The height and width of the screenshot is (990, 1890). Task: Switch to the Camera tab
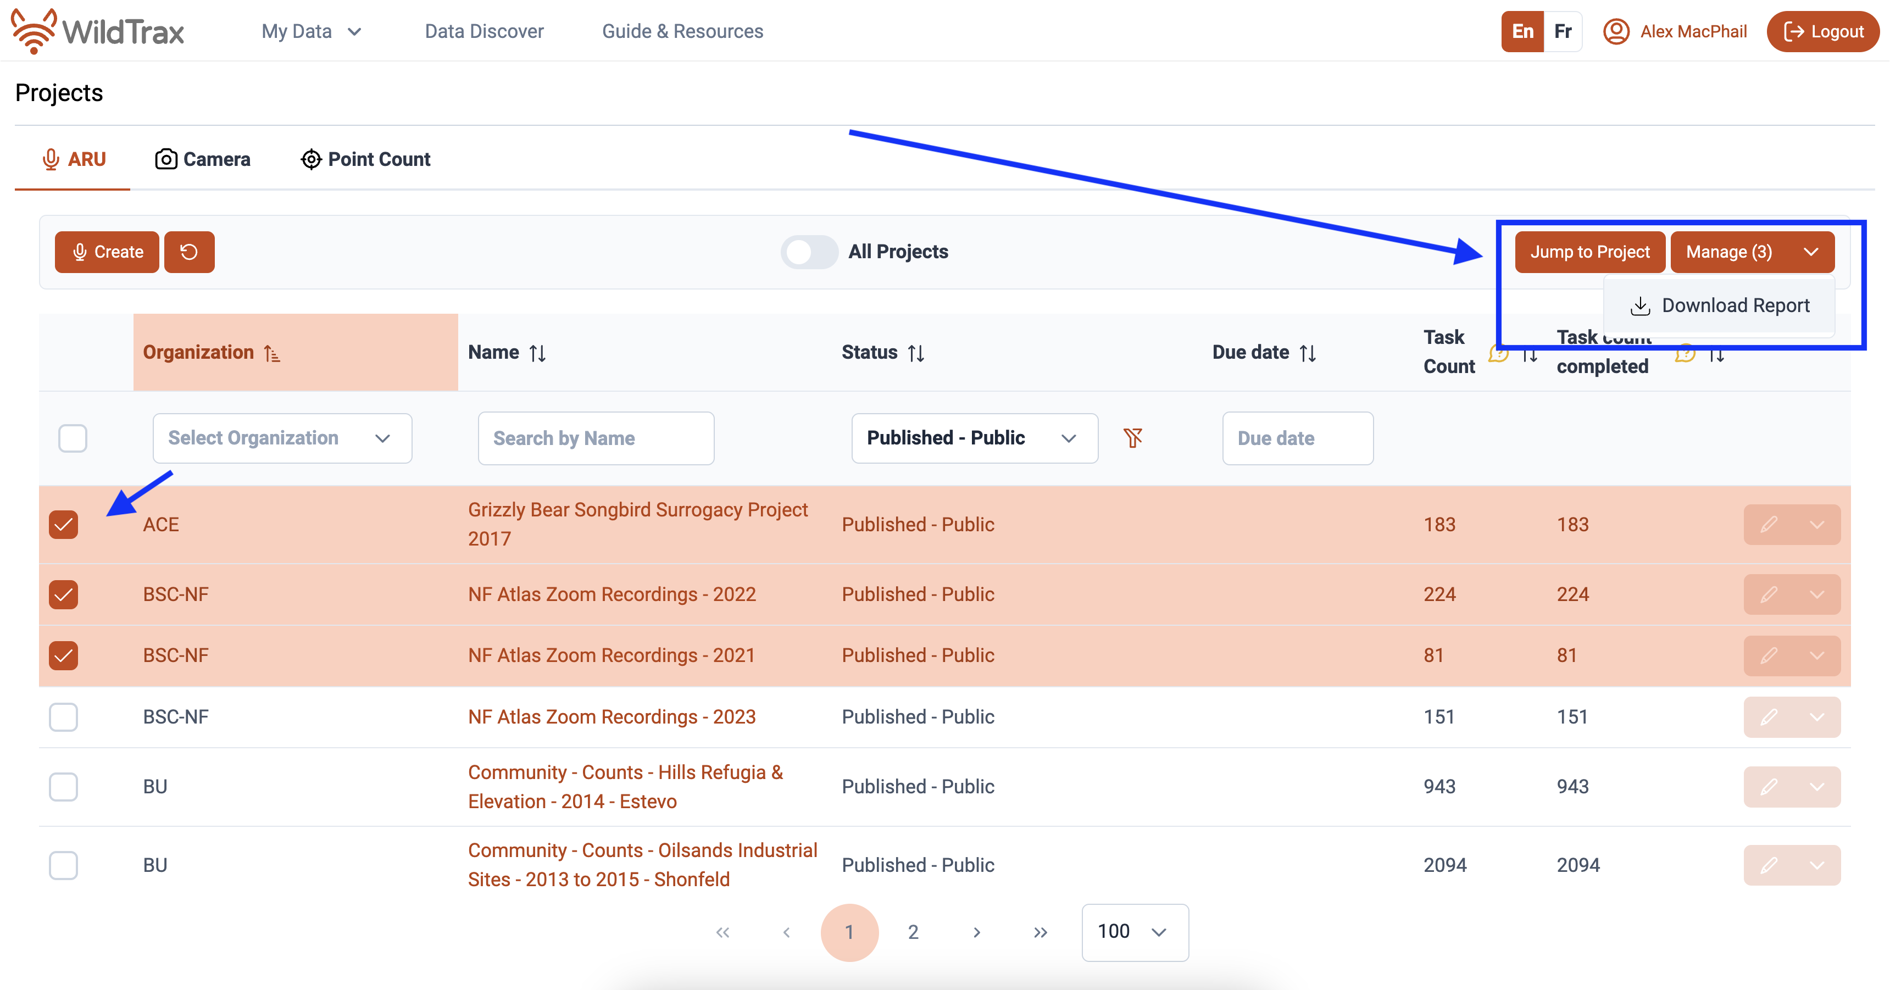coord(203,159)
